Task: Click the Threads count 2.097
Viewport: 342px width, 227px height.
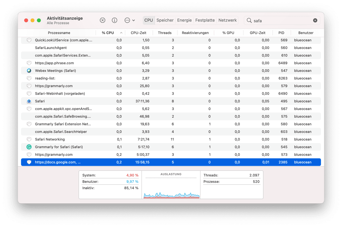Action: click(254, 175)
